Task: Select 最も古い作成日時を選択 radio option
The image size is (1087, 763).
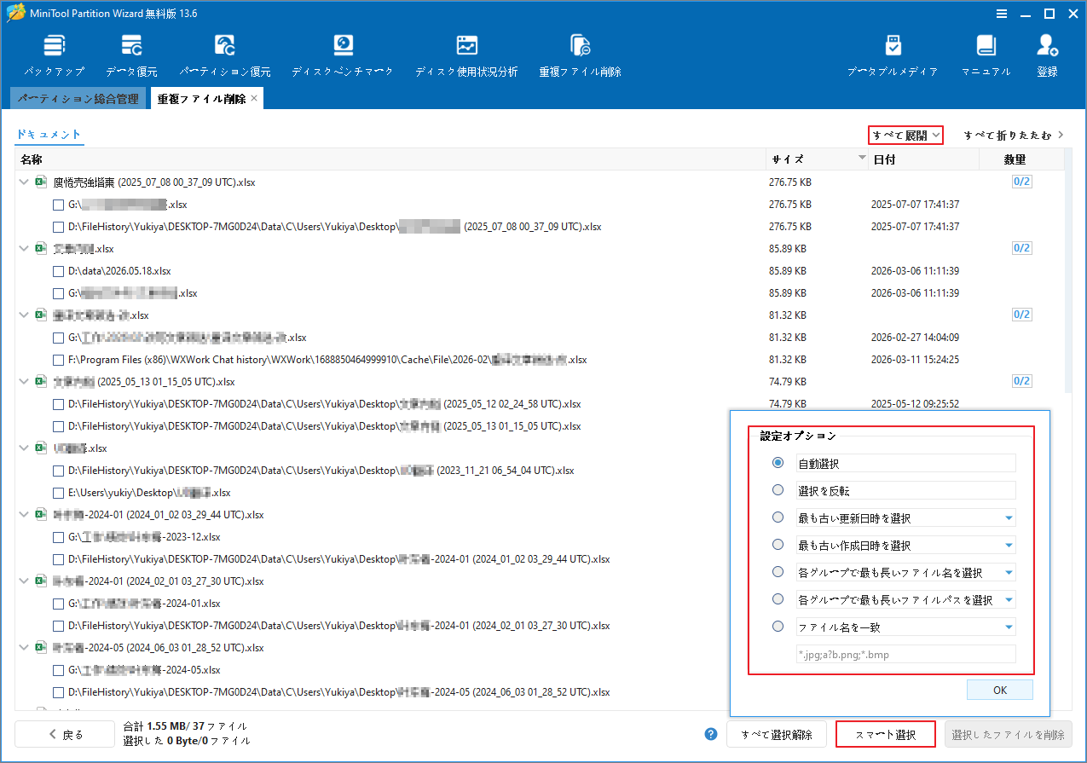Action: coord(778,545)
